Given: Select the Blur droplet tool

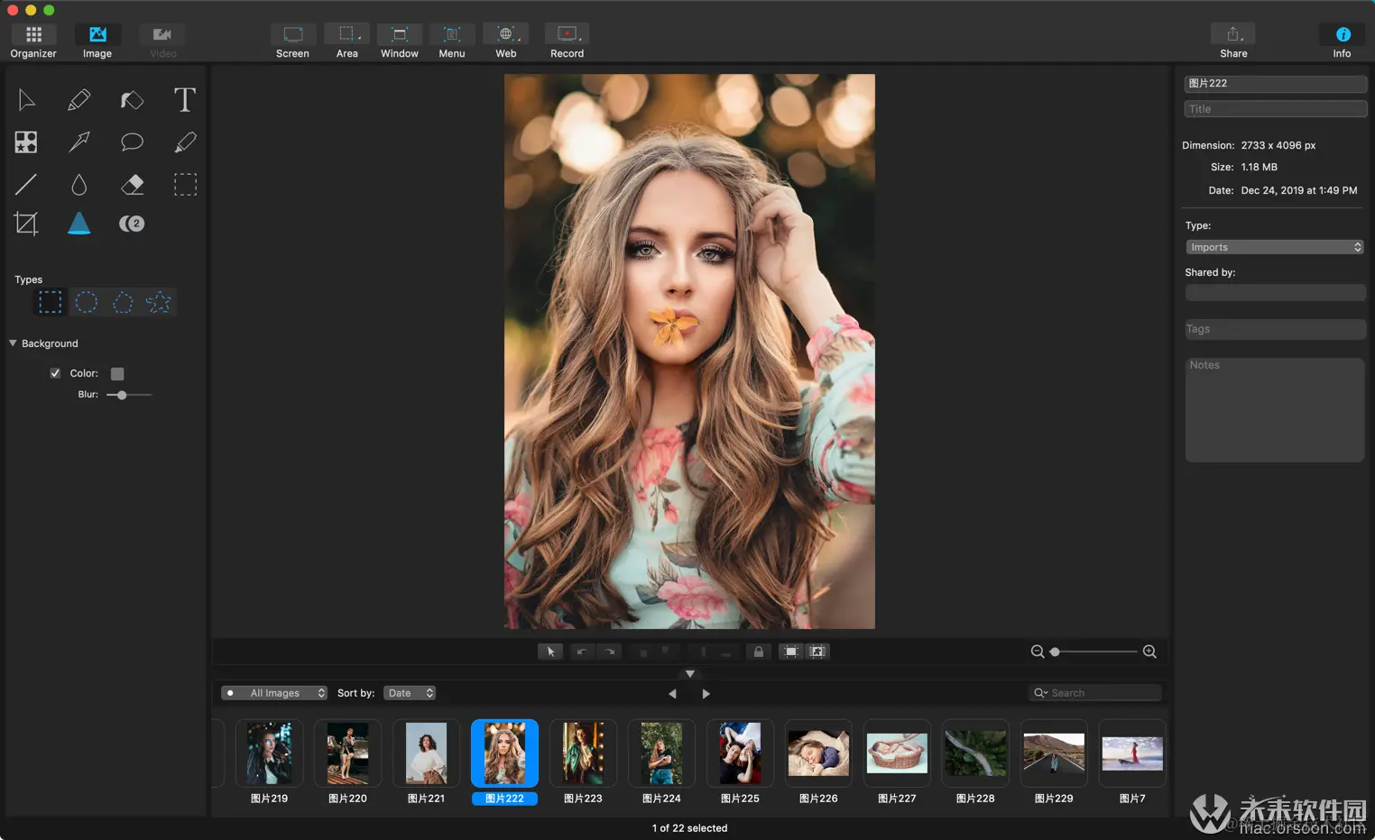Looking at the screenshot, I should (x=79, y=185).
